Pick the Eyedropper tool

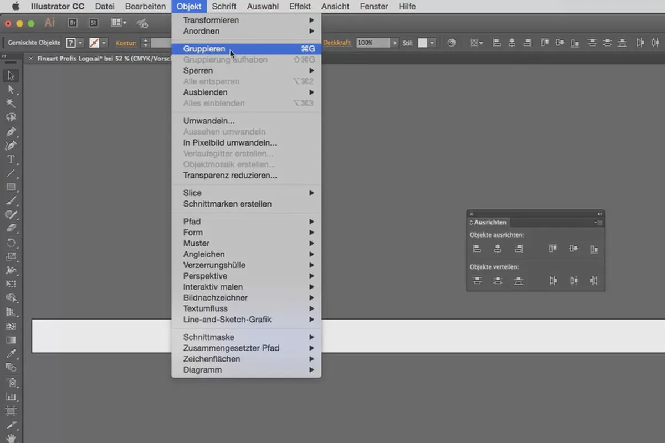pyautogui.click(x=11, y=354)
